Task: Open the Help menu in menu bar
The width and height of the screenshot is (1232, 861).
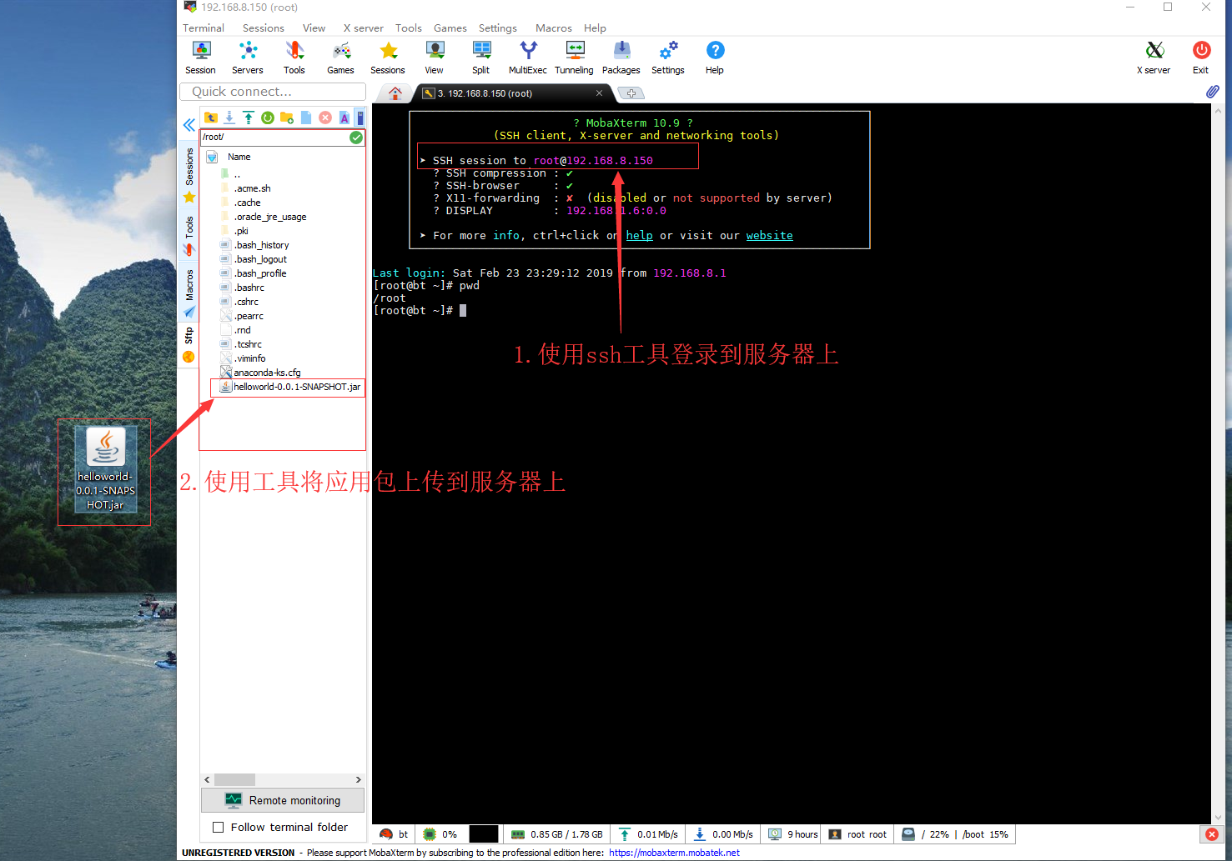Action: coord(595,28)
